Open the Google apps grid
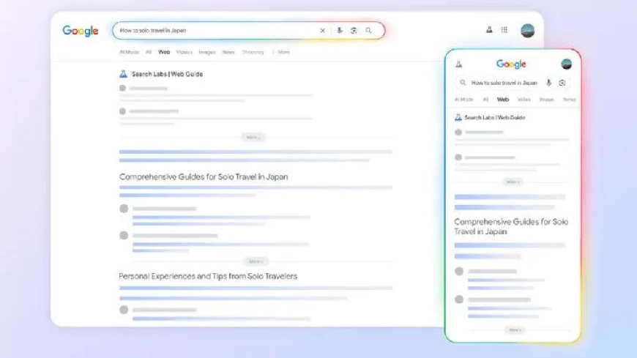Screen dimensions: 637x358 point(504,30)
